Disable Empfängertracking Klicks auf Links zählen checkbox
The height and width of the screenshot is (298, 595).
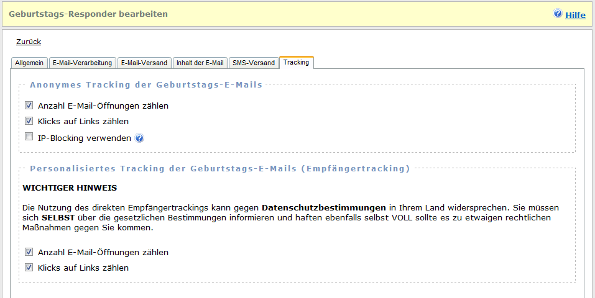tap(29, 268)
